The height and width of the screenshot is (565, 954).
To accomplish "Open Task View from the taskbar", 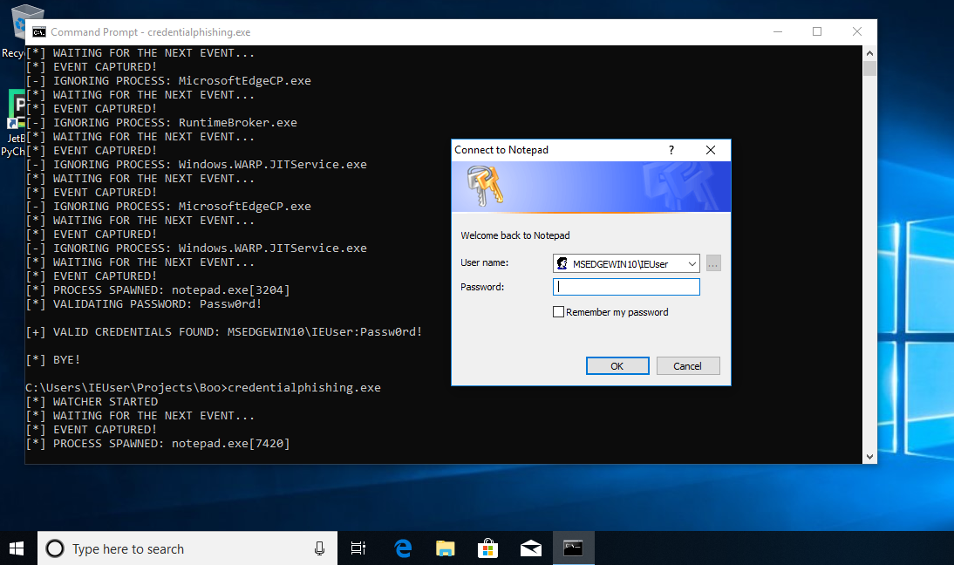I will coord(358,548).
